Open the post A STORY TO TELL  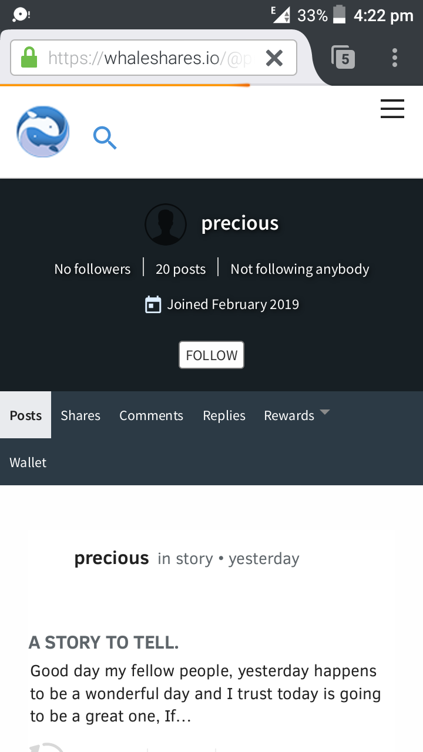(103, 642)
